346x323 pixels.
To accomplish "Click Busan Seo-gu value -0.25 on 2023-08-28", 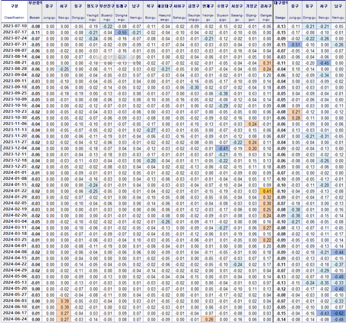I will point(63,69).
